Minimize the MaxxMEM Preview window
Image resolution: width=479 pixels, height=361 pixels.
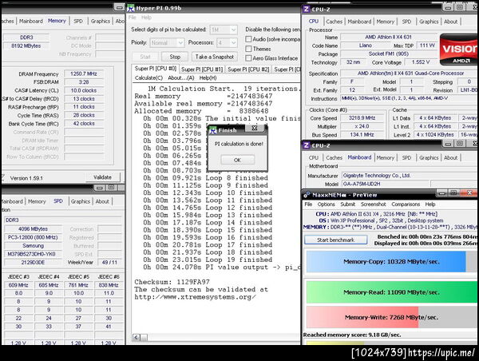coord(442,193)
